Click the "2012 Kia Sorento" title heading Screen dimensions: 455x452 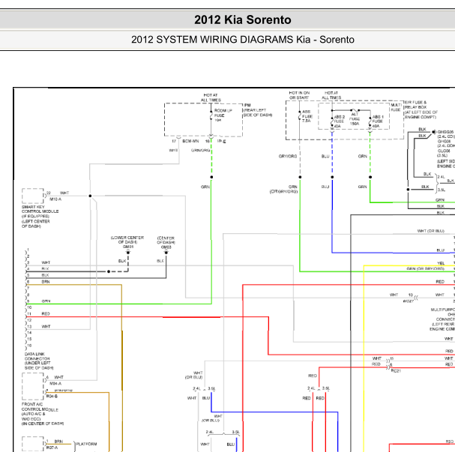click(x=243, y=19)
